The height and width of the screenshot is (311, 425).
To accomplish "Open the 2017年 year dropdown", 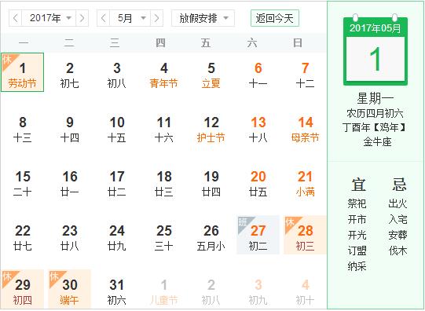I will click(49, 18).
